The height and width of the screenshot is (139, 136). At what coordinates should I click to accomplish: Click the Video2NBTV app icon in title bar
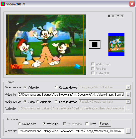[x=3, y=4]
